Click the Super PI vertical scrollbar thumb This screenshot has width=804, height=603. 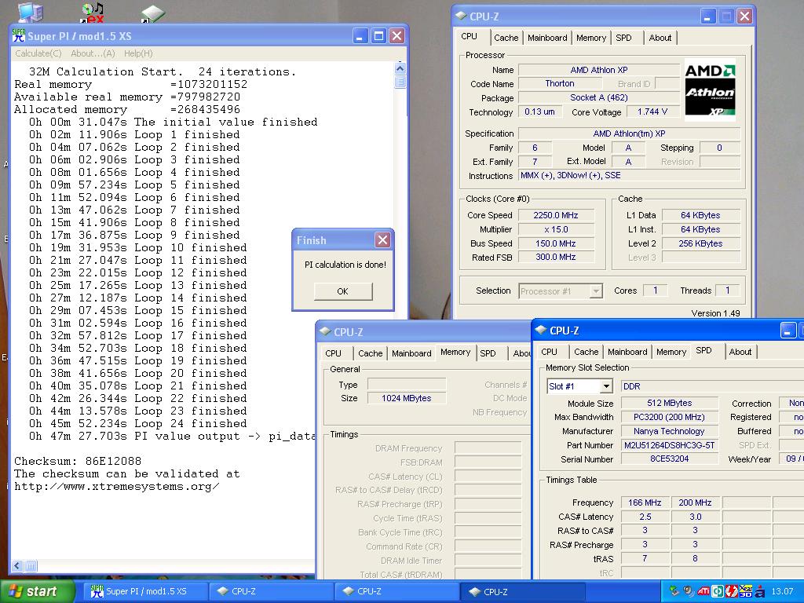tap(400, 82)
